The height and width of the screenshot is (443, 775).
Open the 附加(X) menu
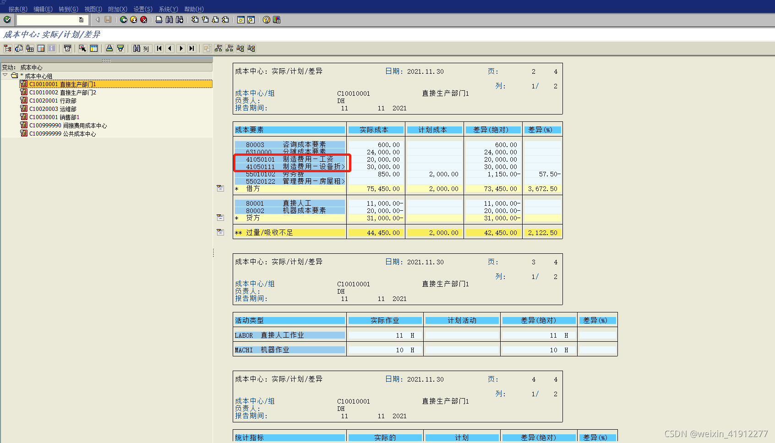[x=118, y=9]
